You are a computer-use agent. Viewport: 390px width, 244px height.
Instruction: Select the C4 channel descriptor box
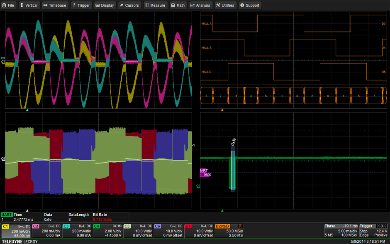point(107,231)
